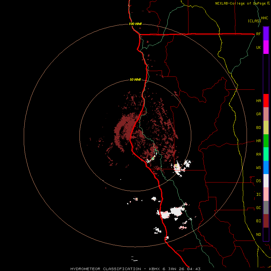Click the "50 NMI" range ring label
The width and height of the screenshot is (271, 271).
(x=135, y=80)
